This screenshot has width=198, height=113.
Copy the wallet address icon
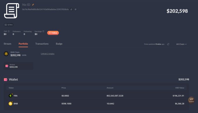(x=71, y=10)
